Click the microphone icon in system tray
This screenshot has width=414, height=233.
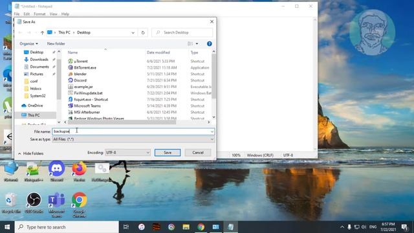point(349,227)
